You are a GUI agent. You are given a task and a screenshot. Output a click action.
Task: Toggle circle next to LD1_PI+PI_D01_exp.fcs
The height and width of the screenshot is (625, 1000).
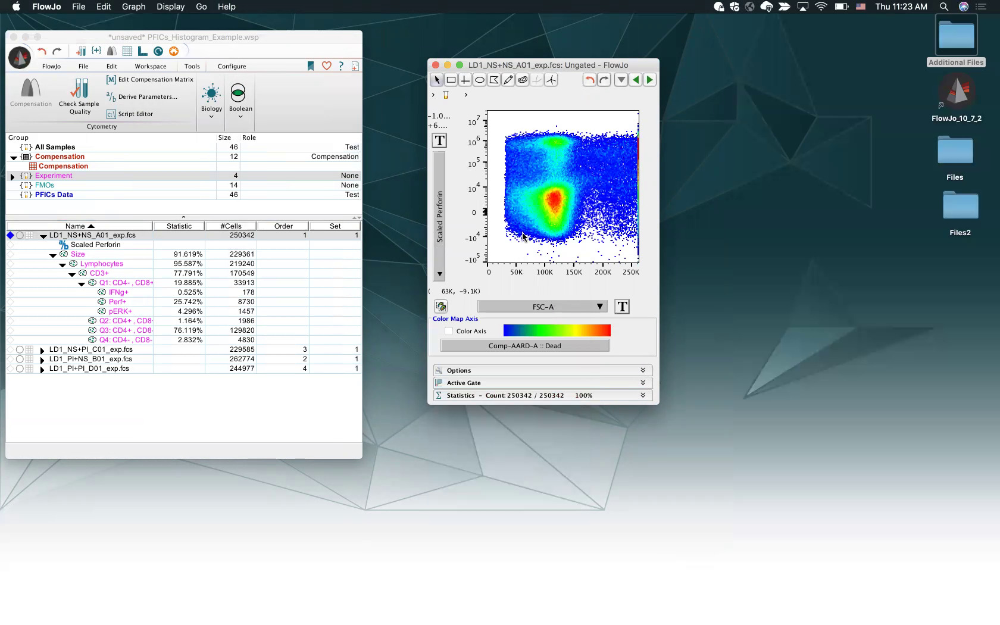[x=20, y=368]
